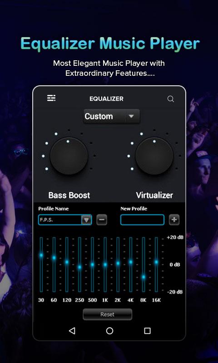
Task: Click the Bass Boost label
Action: click(69, 195)
